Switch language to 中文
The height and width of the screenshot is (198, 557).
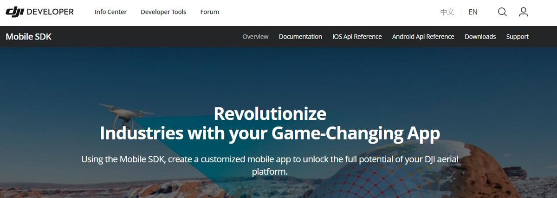click(x=447, y=12)
